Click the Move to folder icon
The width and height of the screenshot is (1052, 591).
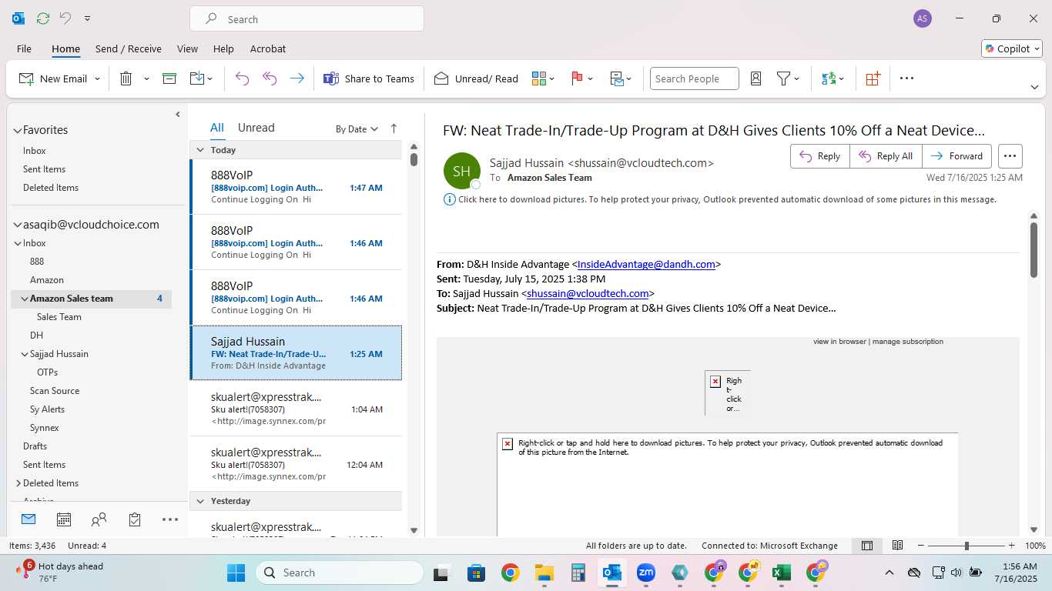(x=197, y=78)
